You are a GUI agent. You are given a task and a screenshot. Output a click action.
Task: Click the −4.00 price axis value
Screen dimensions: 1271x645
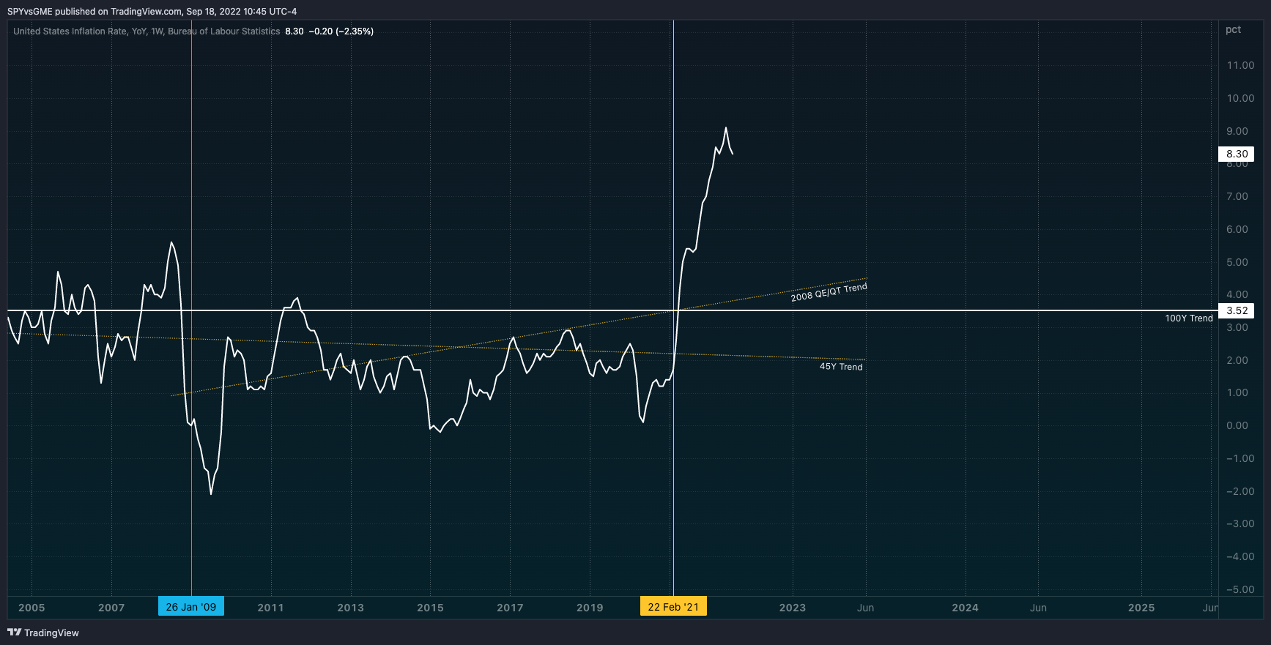coord(1240,556)
